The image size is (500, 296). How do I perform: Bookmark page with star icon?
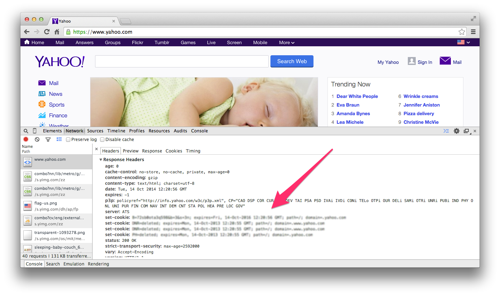click(462, 32)
